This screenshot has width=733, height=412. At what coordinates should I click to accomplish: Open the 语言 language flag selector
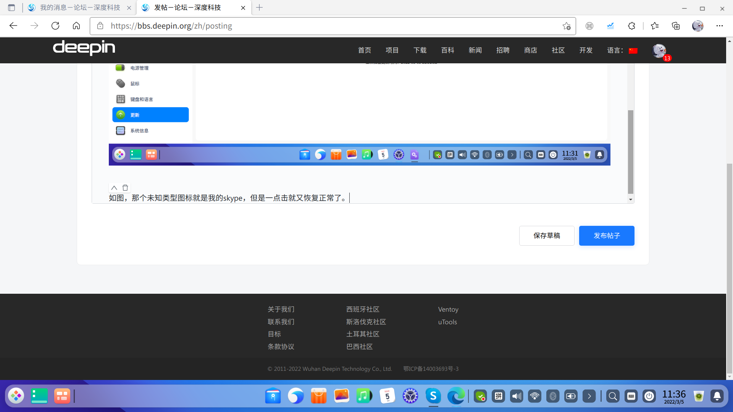pos(633,51)
